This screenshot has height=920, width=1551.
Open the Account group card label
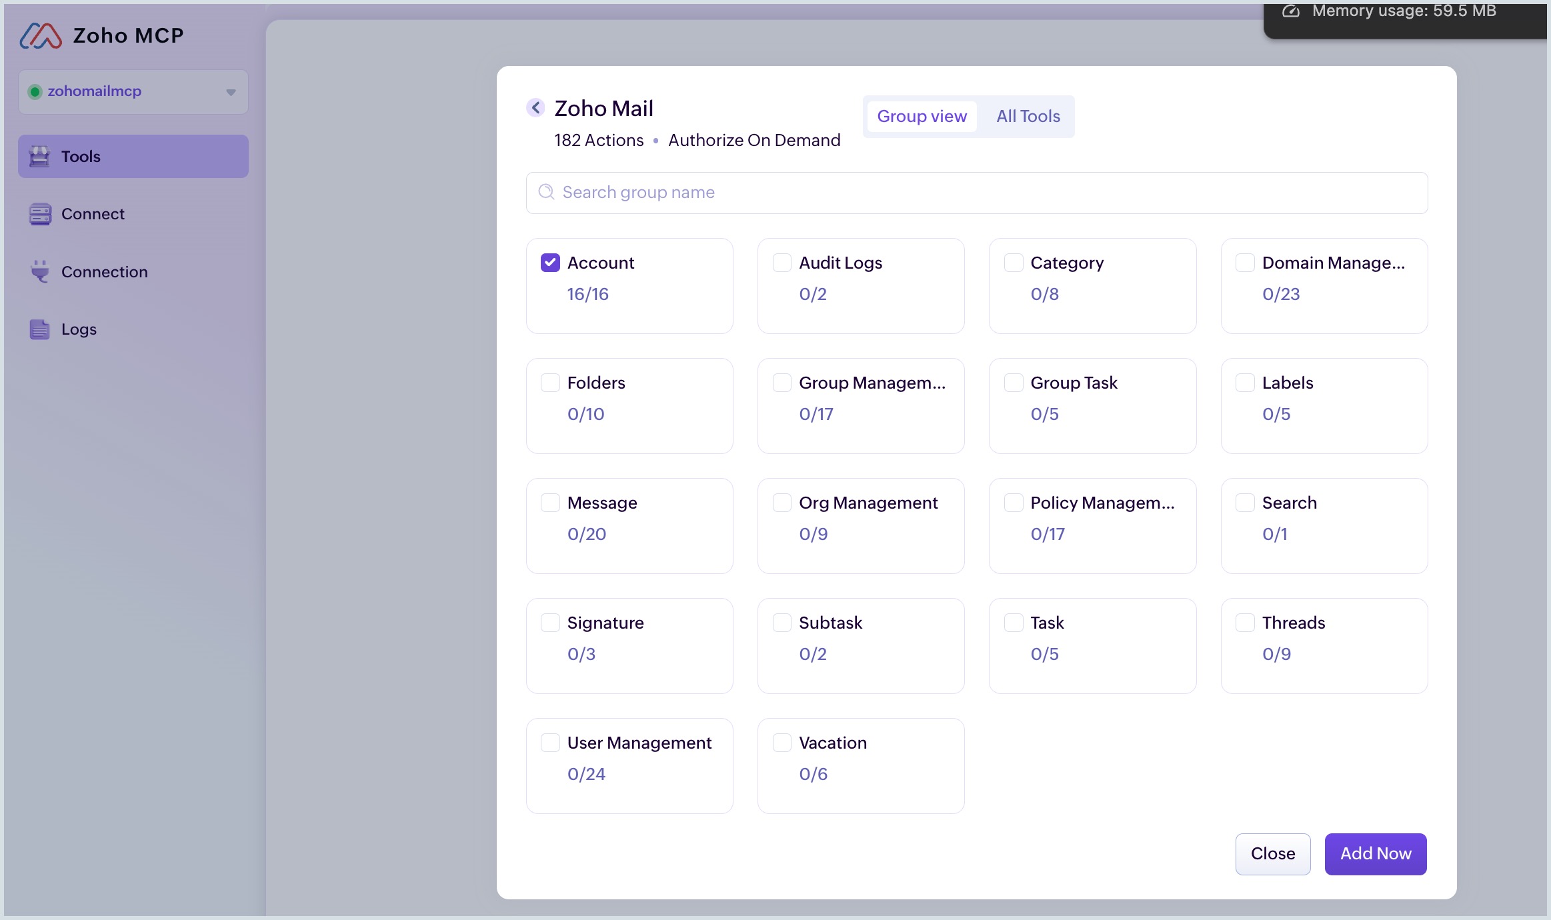coord(601,263)
